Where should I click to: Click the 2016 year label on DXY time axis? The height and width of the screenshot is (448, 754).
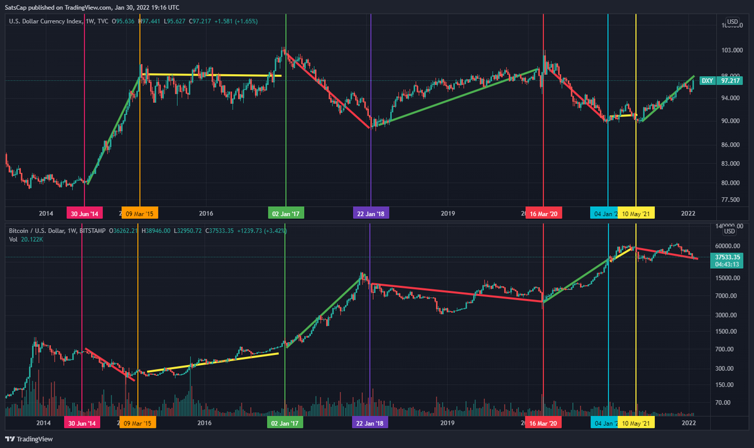tap(207, 214)
